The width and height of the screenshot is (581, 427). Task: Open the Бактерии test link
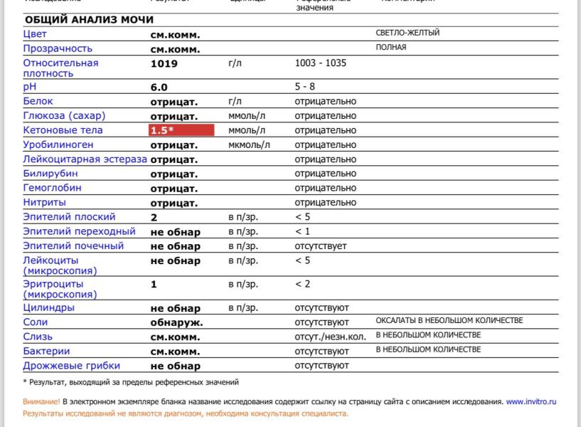[x=46, y=351]
